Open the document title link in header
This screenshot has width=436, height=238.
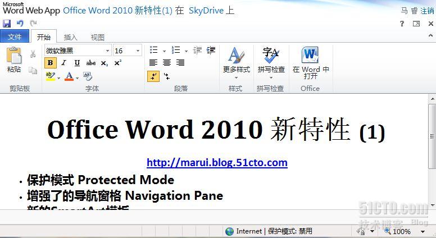pyautogui.click(x=117, y=11)
